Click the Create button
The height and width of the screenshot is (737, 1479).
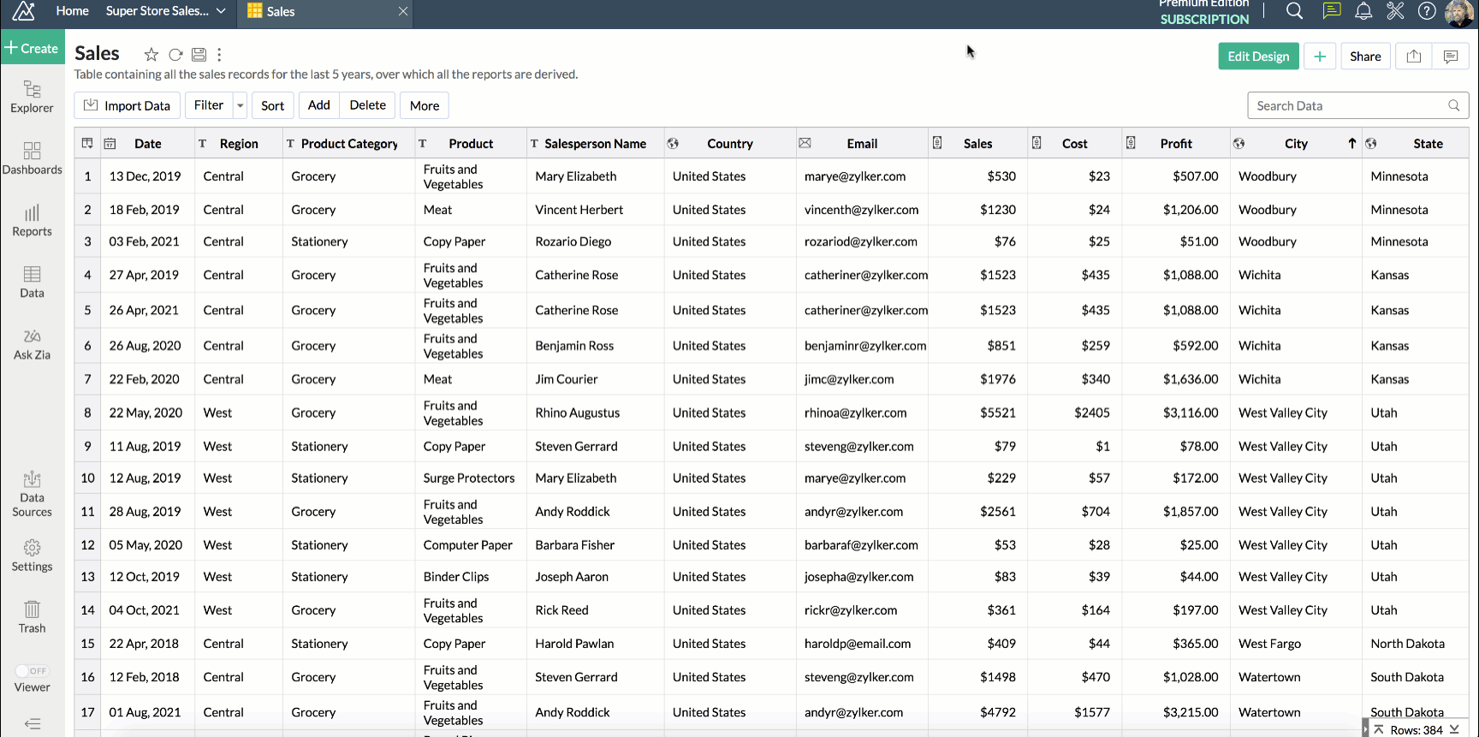click(x=33, y=48)
